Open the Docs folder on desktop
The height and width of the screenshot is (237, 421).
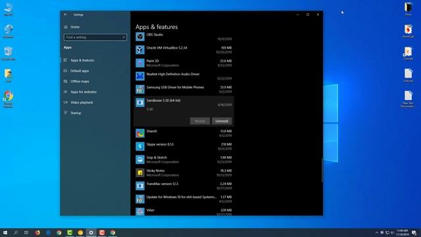coord(408,9)
